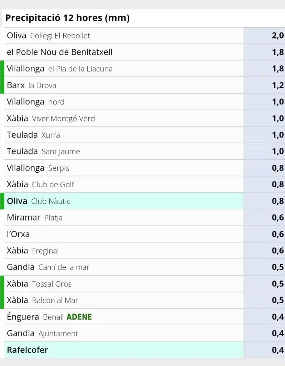285x366 pixels.
Task: Click the green ADENE label
Action: pyautogui.click(x=79, y=317)
